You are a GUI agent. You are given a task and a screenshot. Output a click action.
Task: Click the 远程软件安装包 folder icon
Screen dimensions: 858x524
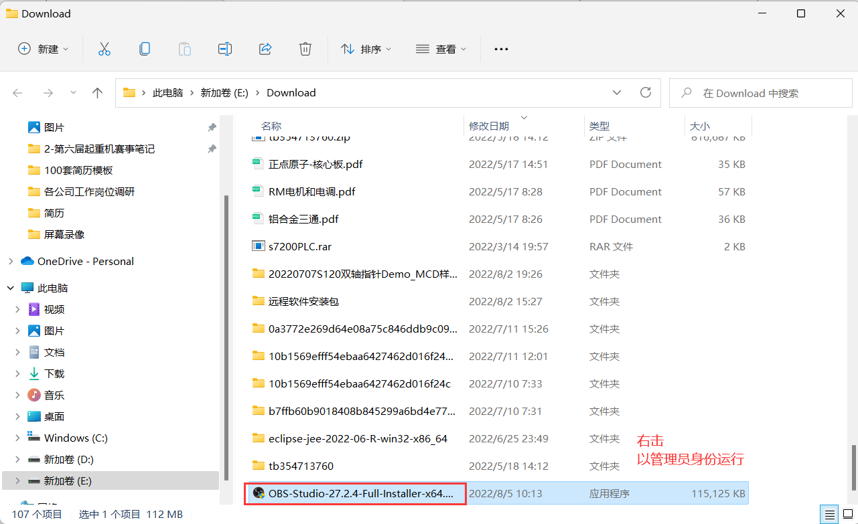[x=259, y=301]
